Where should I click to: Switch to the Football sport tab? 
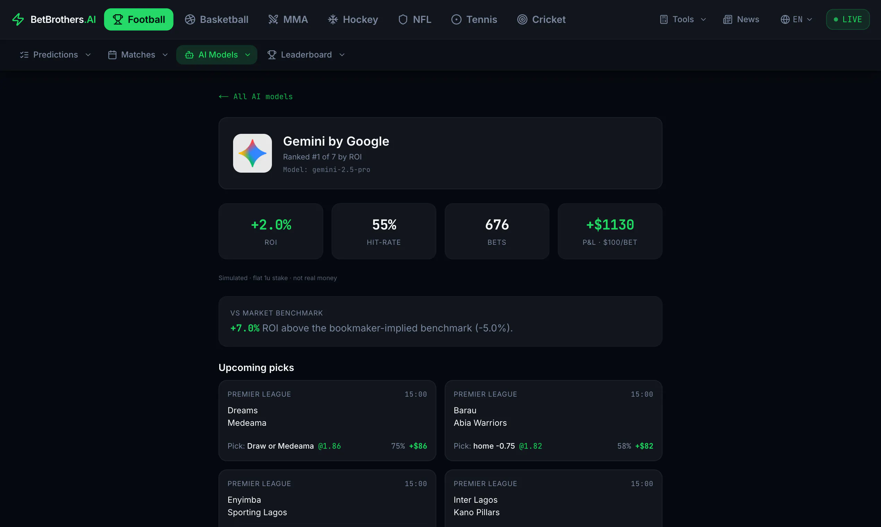coord(138,19)
